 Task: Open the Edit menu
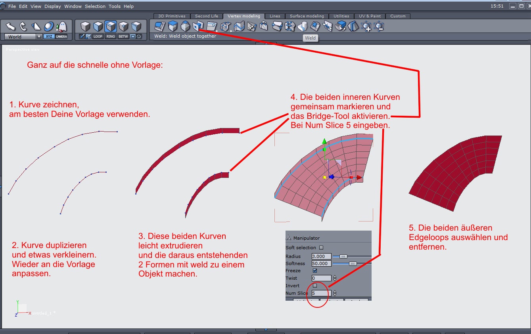point(23,6)
